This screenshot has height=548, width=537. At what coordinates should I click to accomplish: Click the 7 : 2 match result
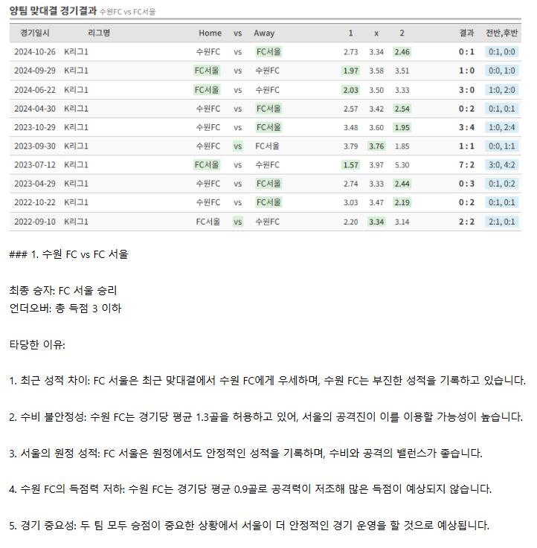click(x=466, y=165)
